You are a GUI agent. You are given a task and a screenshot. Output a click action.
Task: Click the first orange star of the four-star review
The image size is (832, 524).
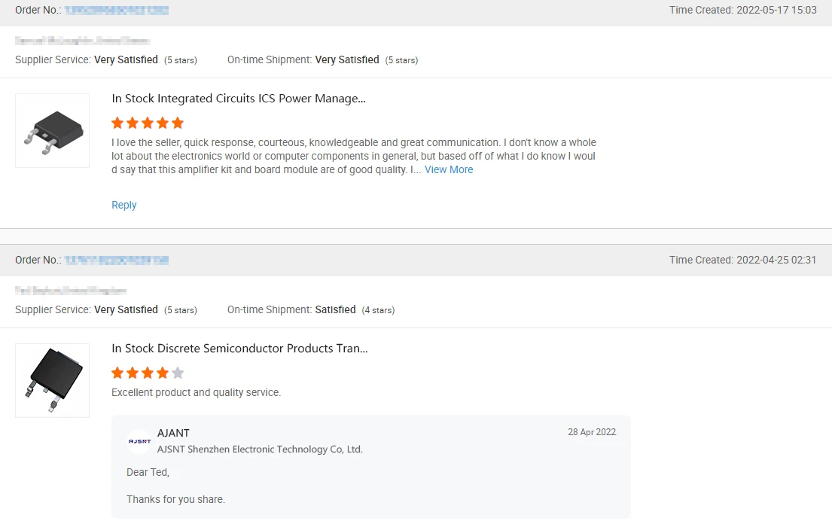point(117,373)
